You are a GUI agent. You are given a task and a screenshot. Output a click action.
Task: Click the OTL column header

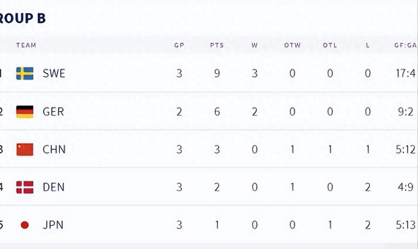330,45
